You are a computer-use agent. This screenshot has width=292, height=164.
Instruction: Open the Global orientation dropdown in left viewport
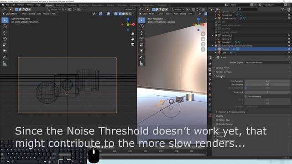(54, 9)
